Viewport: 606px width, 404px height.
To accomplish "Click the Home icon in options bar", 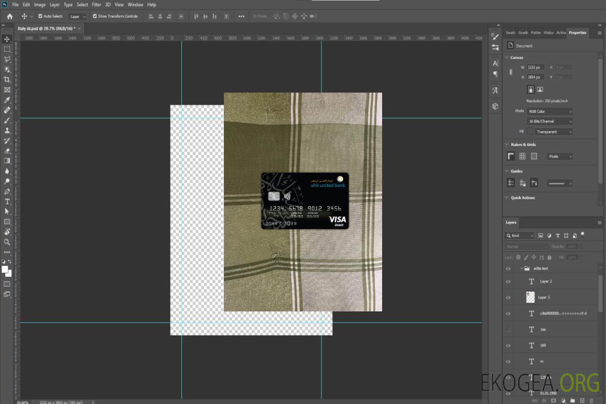I will point(10,16).
